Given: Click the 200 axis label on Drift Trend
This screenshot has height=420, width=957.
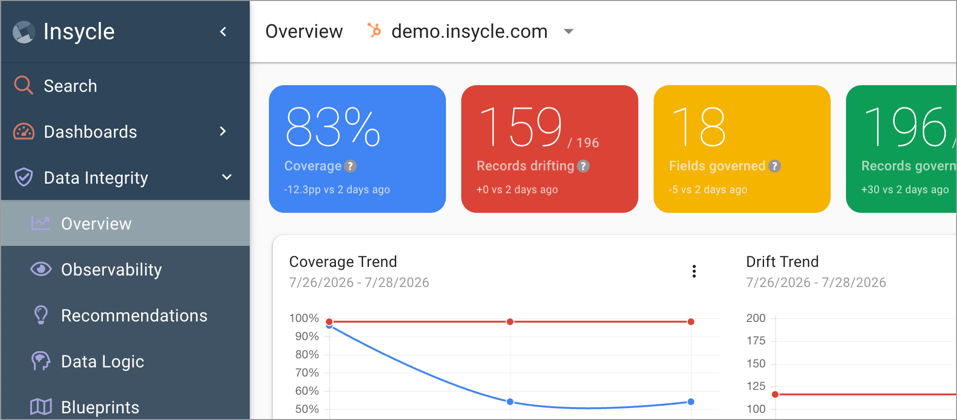Looking at the screenshot, I should [x=756, y=318].
